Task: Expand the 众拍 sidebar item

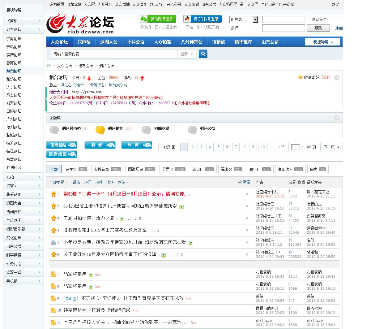Action: (x=23, y=177)
